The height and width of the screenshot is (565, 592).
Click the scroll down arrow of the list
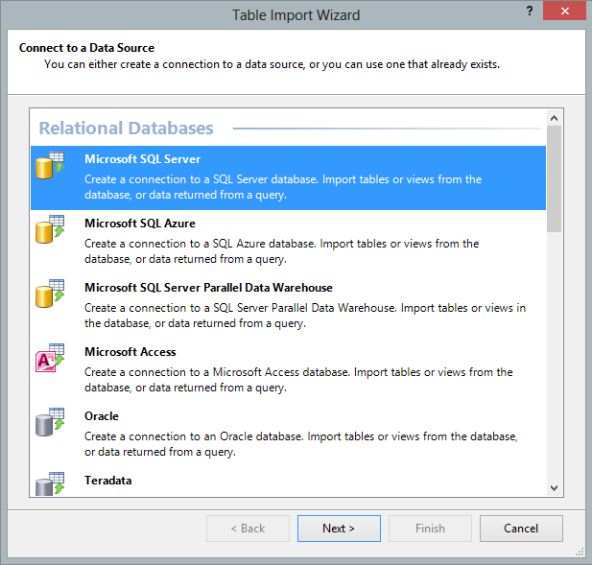click(x=554, y=487)
